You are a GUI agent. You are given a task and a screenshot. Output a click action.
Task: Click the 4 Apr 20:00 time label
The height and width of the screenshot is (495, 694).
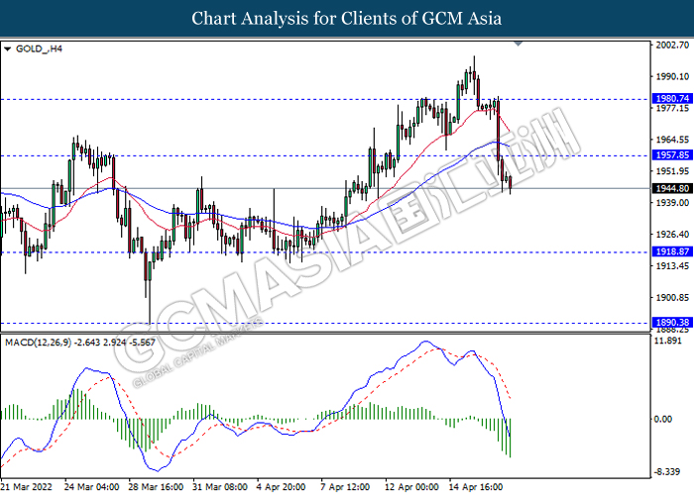(282, 487)
